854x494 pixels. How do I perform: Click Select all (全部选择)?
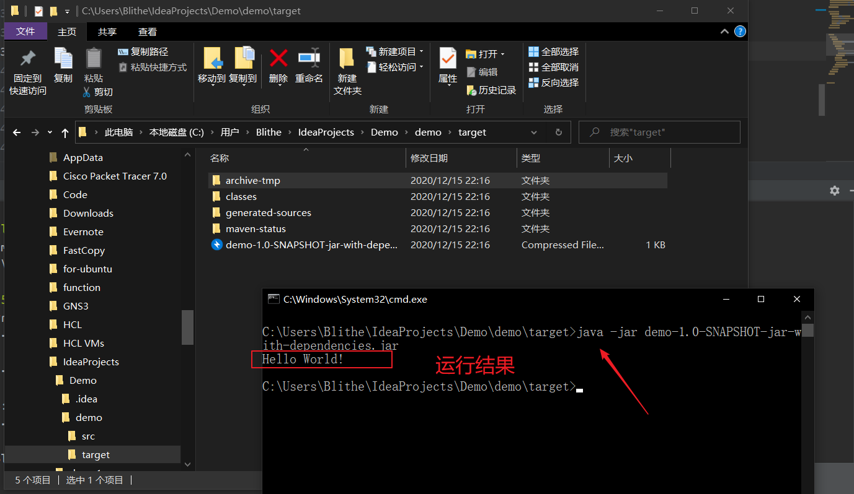click(553, 52)
